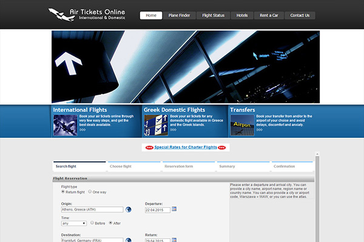The image size is (364, 242).
Task: Click the scroll up arrow of the booking frame
Action: click(317, 153)
